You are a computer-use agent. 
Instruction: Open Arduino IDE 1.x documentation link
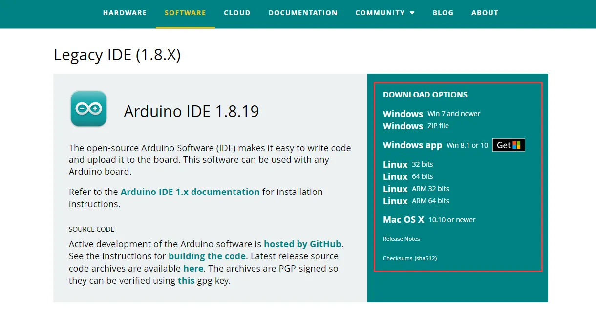[190, 192]
